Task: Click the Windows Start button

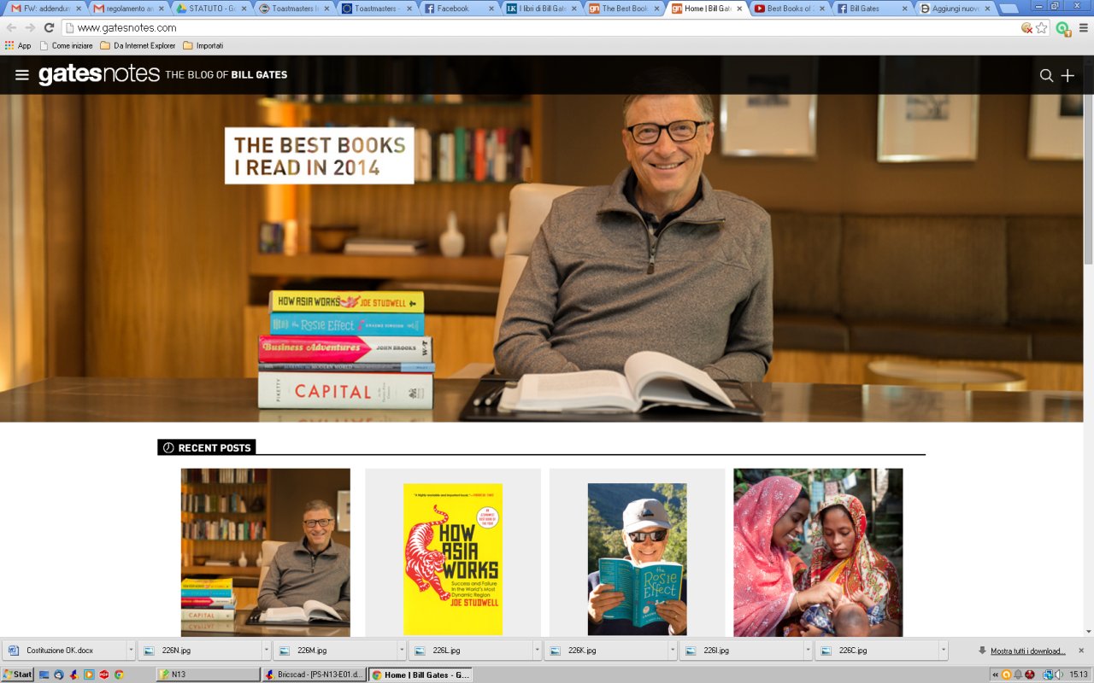Action: pyautogui.click(x=17, y=674)
